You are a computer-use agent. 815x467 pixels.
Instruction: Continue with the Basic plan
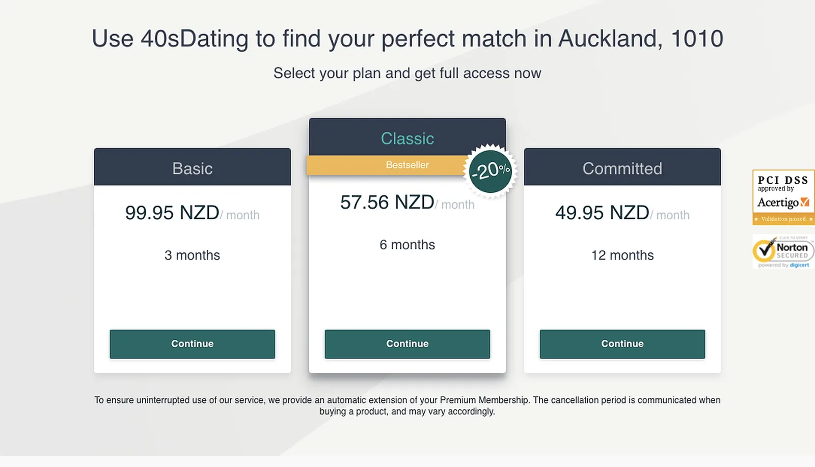click(193, 344)
